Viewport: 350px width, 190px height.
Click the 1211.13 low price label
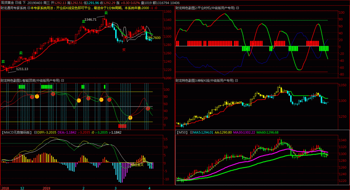pyautogui.click(x=22, y=69)
